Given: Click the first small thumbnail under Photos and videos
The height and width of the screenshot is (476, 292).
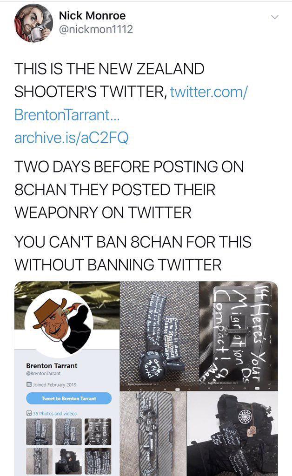Looking at the screenshot, I should click(40, 431).
